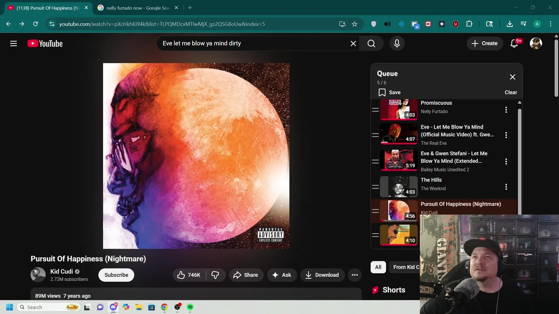
Task: View site information icon in address bar
Action: click(52, 24)
